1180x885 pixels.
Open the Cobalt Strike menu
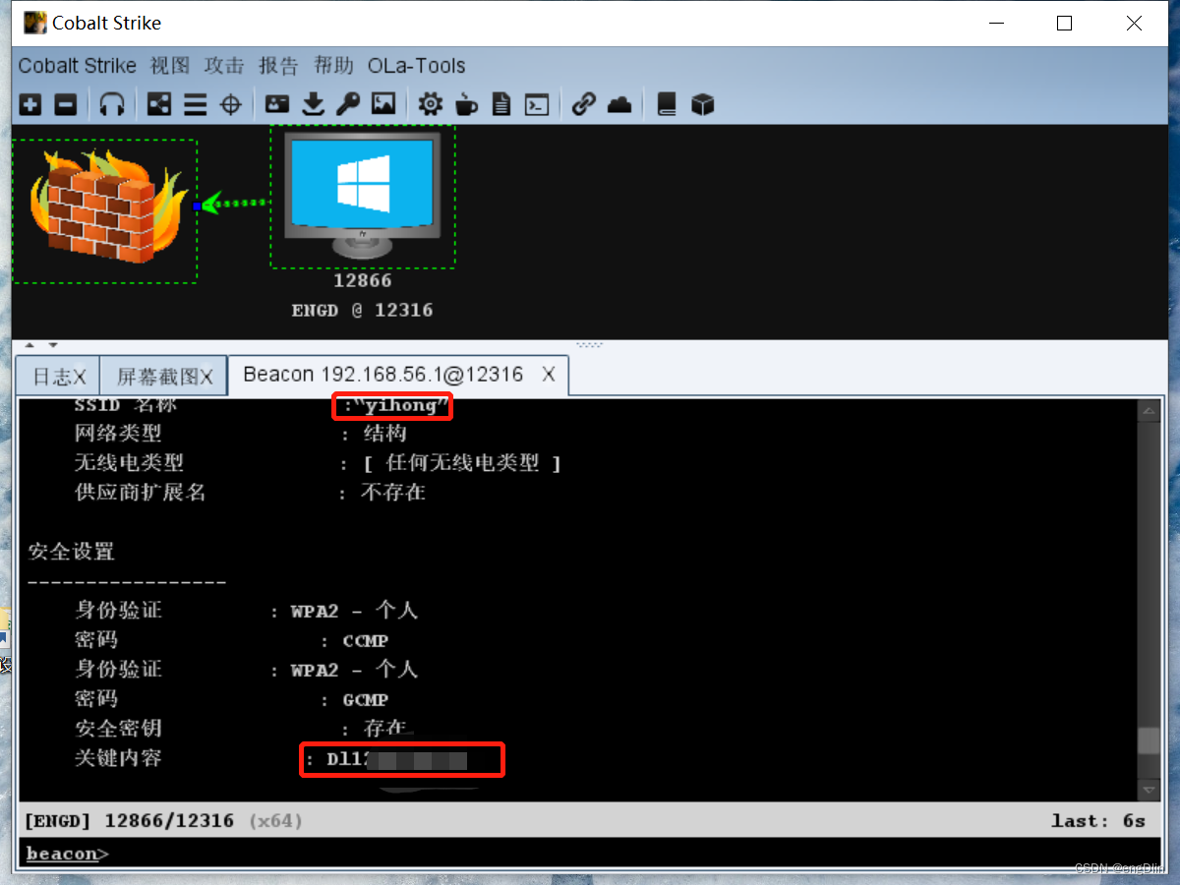78,66
